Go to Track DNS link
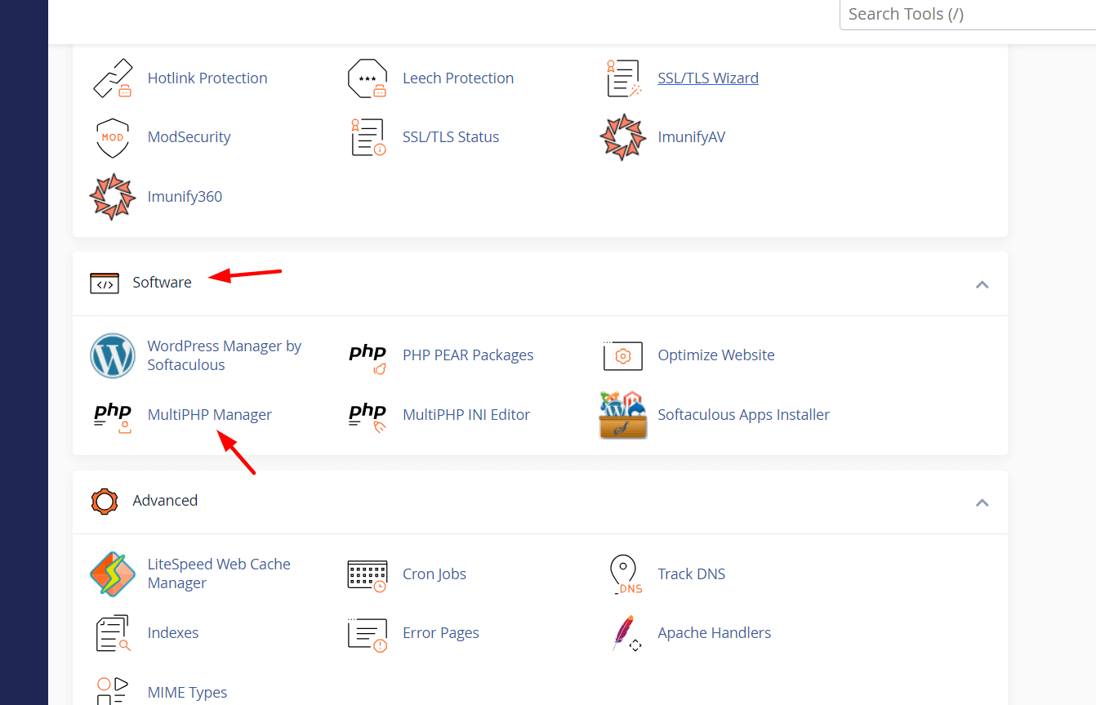1096x705 pixels. click(x=692, y=574)
